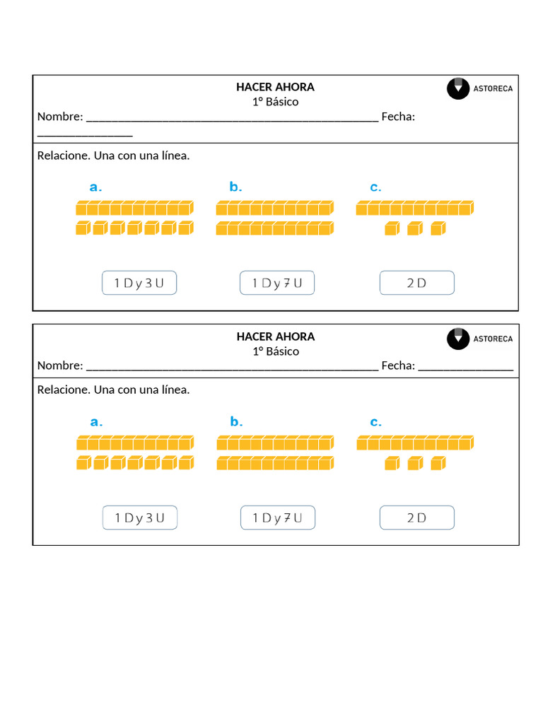543x724 pixels.
Task: Select the '1 D y 7 U' box in top worksheet
Action: tap(277, 283)
